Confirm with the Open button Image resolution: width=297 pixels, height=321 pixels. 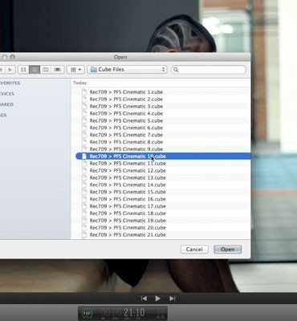click(228, 250)
